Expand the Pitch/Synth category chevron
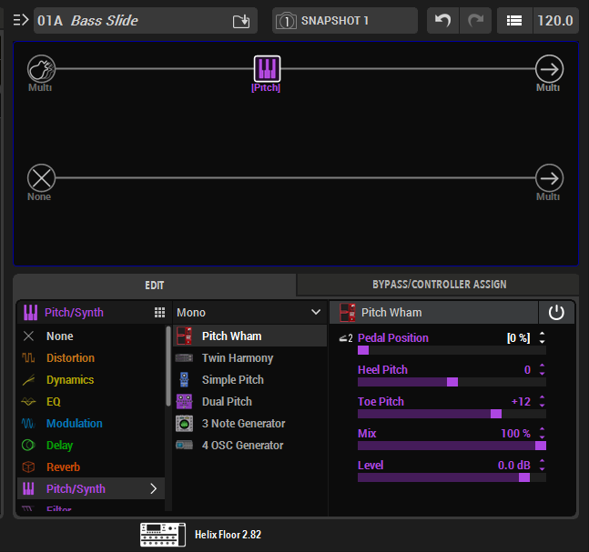 (x=153, y=488)
